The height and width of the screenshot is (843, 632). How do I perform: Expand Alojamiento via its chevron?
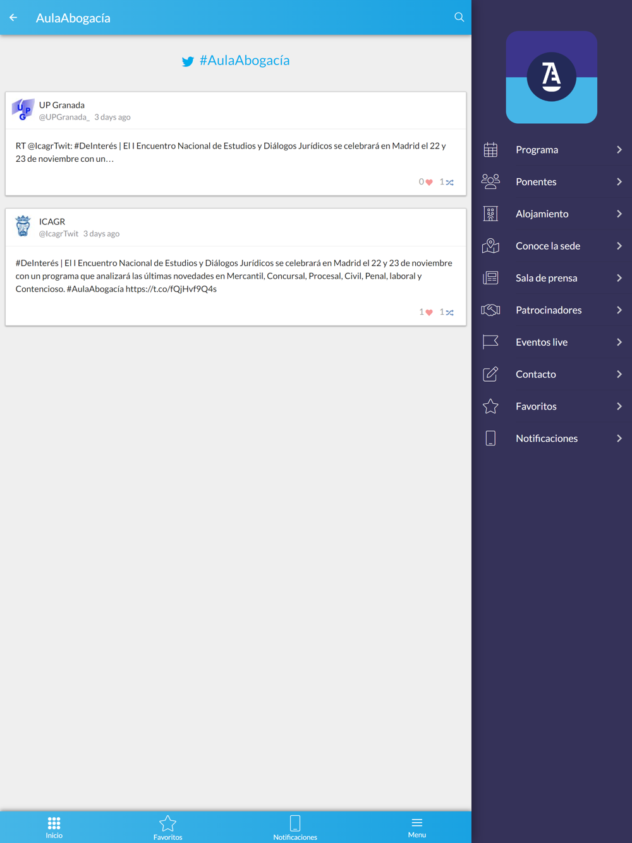tap(619, 214)
